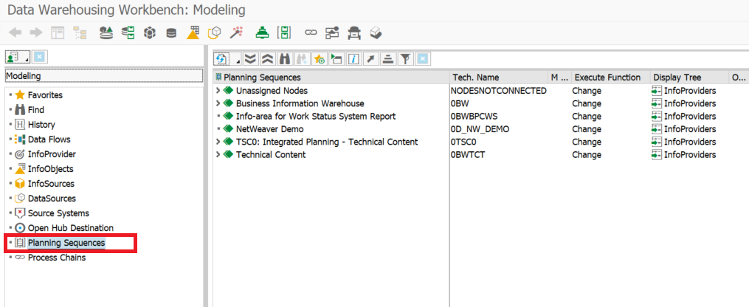The image size is (749, 307).
Task: Open dropdown arrow next to refresh icon
Action: click(x=238, y=61)
